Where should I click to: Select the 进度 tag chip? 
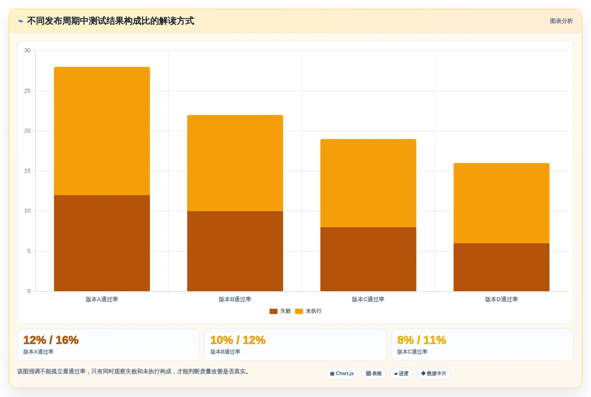[401, 374]
